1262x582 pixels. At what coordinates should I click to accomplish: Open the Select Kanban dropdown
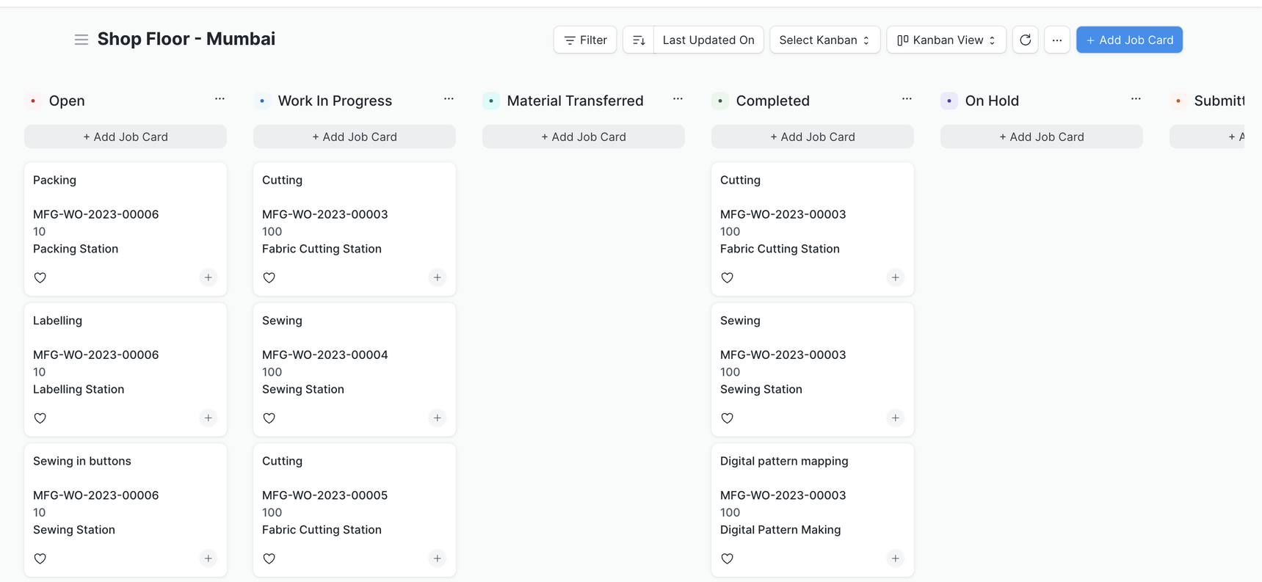point(824,40)
